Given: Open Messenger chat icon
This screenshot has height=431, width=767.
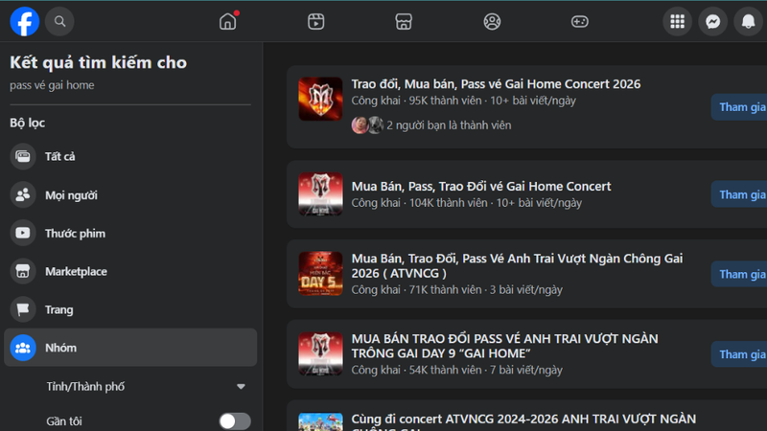Looking at the screenshot, I should [x=712, y=21].
